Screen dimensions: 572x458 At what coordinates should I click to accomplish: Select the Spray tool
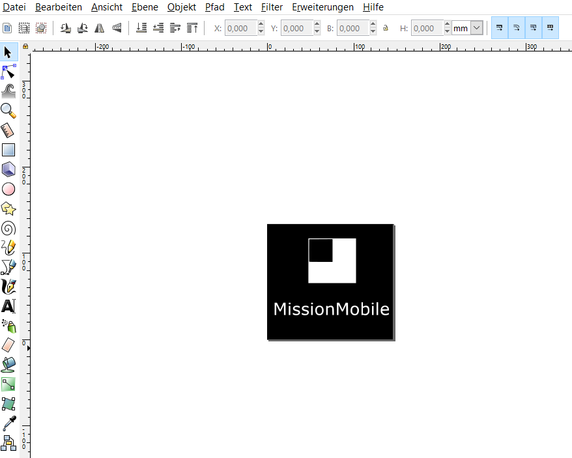[8, 326]
